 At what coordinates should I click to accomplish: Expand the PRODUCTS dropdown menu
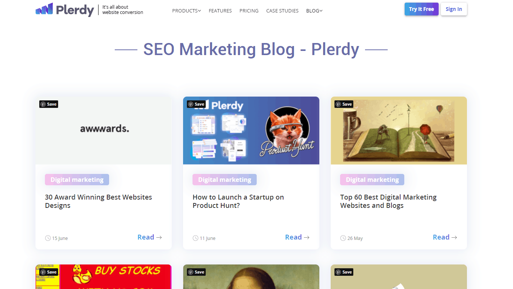click(186, 11)
